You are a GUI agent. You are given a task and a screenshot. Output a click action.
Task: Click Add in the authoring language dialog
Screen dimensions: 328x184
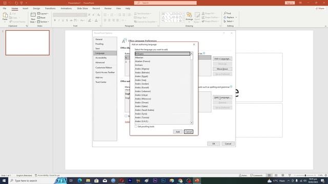[x=178, y=132]
